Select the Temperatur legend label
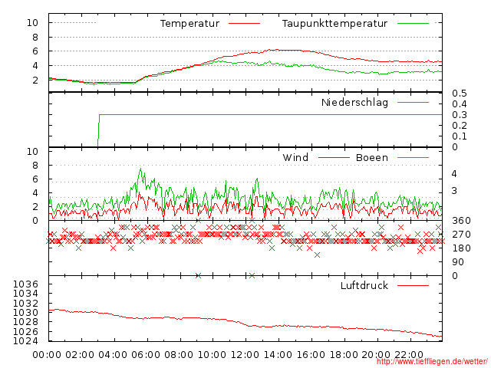Viewport: 491px width, 368px height. [x=189, y=24]
